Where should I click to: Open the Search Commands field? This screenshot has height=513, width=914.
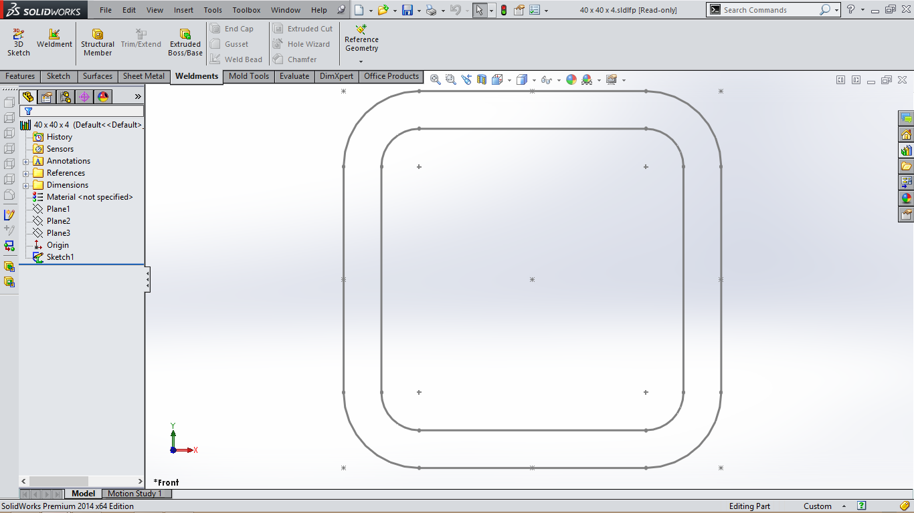click(769, 9)
